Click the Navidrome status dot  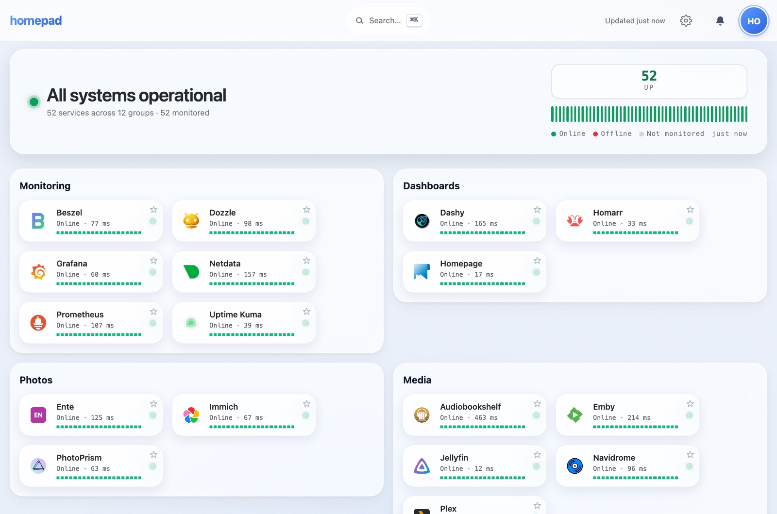coord(689,466)
